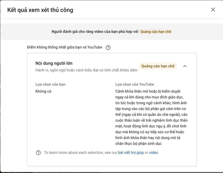Close the Kết quả xem xét thủ công dialog
223x173 pixels.
213,10
